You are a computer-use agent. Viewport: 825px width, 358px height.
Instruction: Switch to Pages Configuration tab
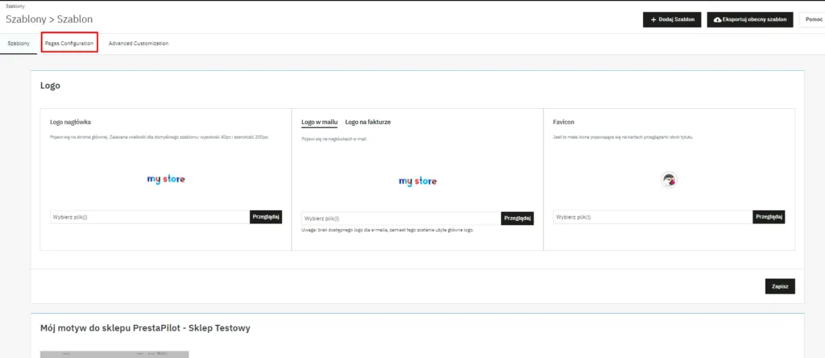[x=69, y=44]
